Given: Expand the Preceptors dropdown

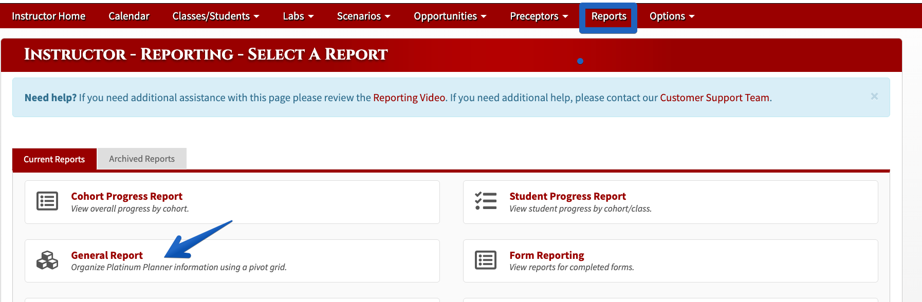Looking at the screenshot, I should point(539,16).
